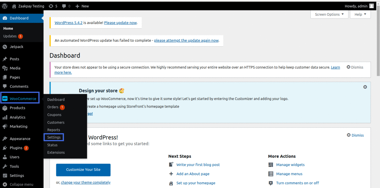Click the house icon beside Set up your homepage
380x188 pixels.
point(171,183)
